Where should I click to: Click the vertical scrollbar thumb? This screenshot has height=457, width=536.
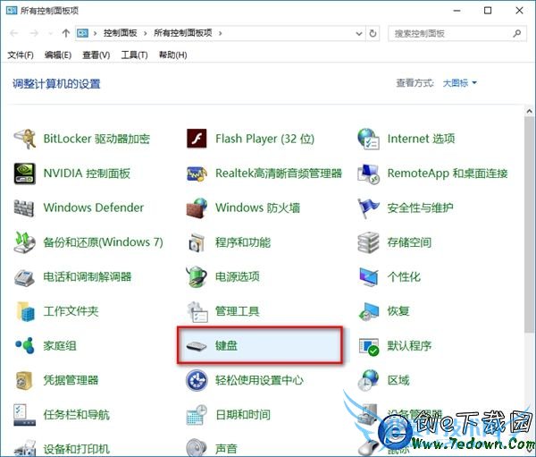[x=530, y=224]
